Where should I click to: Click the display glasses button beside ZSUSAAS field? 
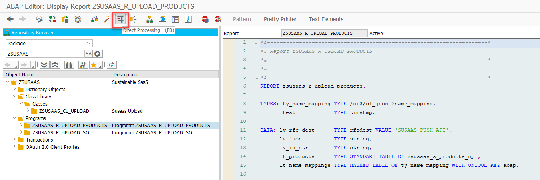point(89,54)
